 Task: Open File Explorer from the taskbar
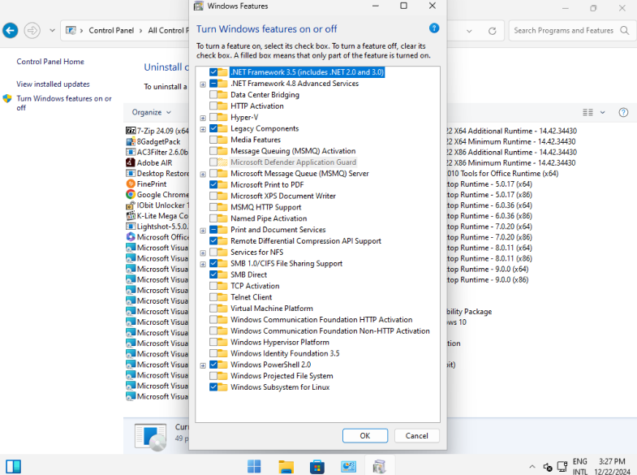pyautogui.click(x=286, y=466)
